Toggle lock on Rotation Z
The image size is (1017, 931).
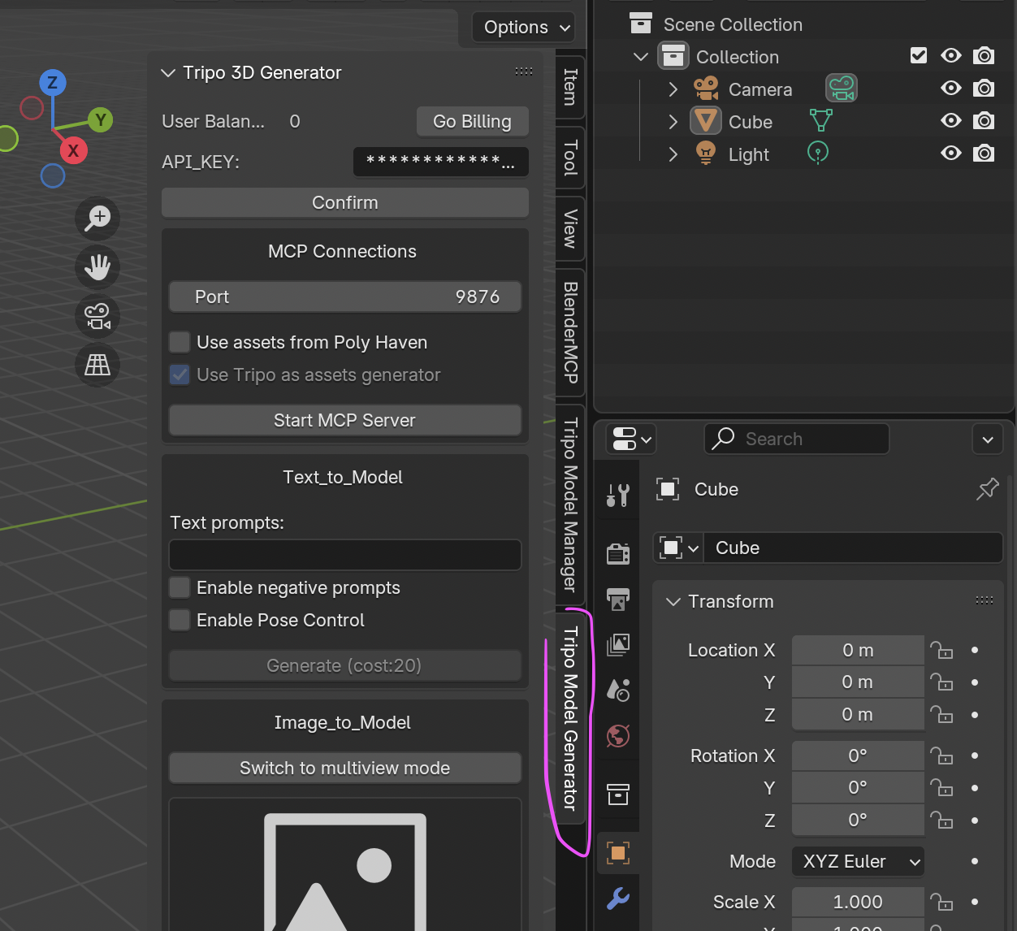point(941,821)
